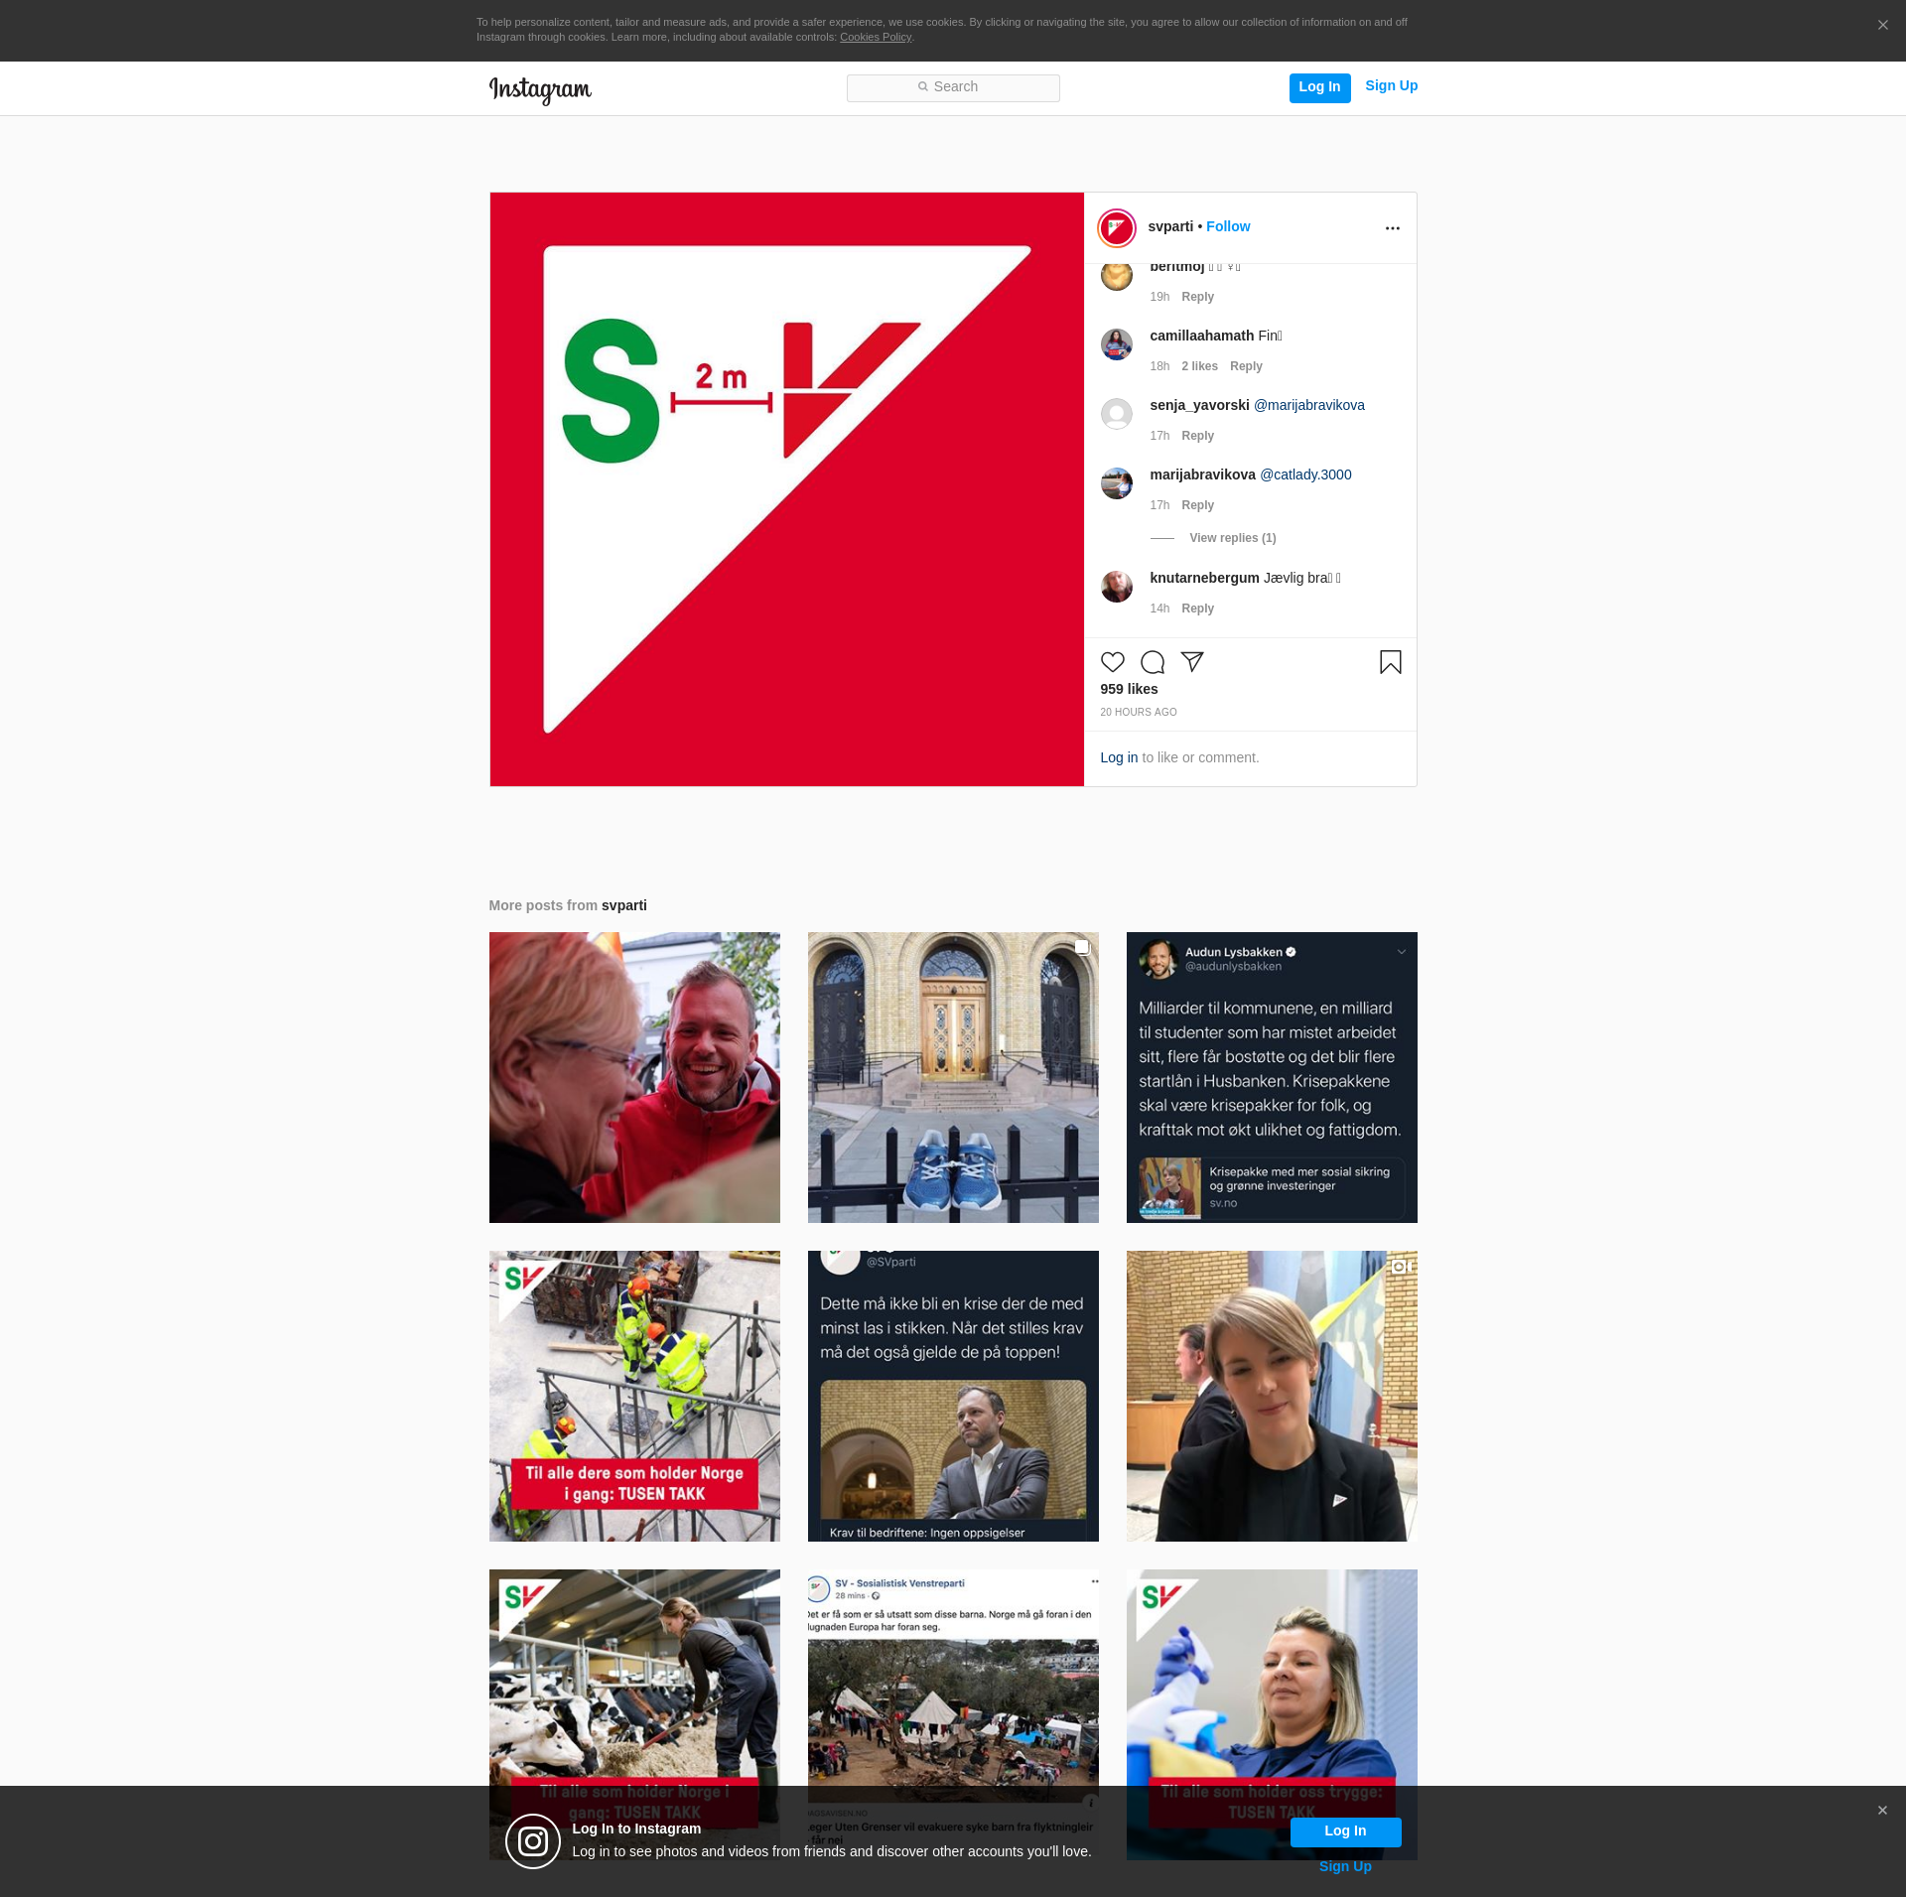Open marijabravikova's profile avatar
The image size is (1906, 1897).
pos(1117,483)
